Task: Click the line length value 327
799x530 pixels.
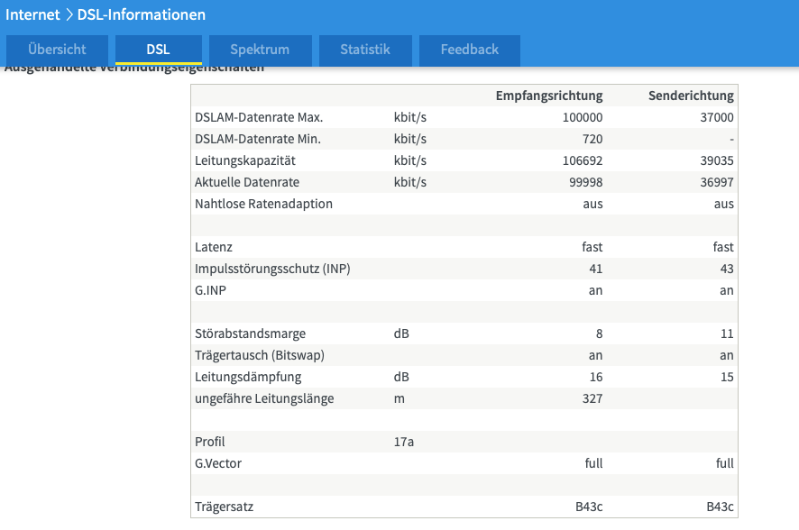Action: (x=592, y=398)
